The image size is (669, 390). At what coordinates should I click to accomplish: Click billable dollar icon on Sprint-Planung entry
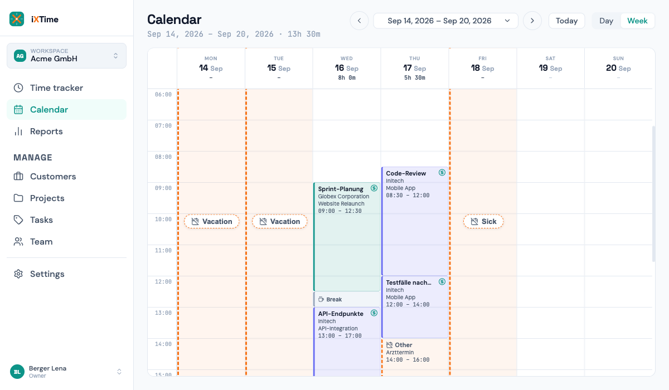[x=374, y=188]
